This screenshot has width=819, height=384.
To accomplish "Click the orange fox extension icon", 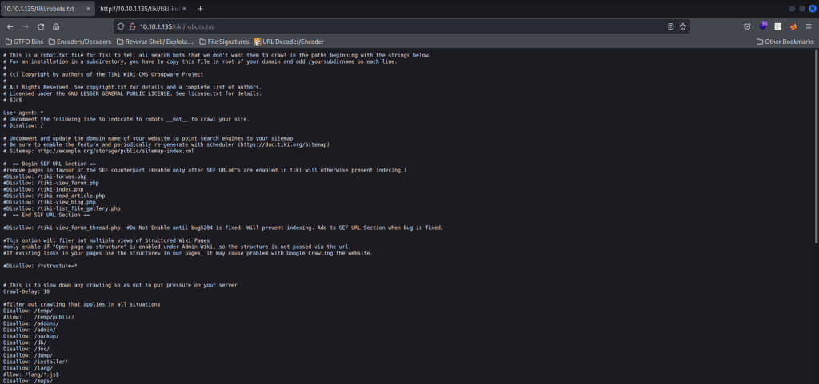I will click(x=793, y=26).
